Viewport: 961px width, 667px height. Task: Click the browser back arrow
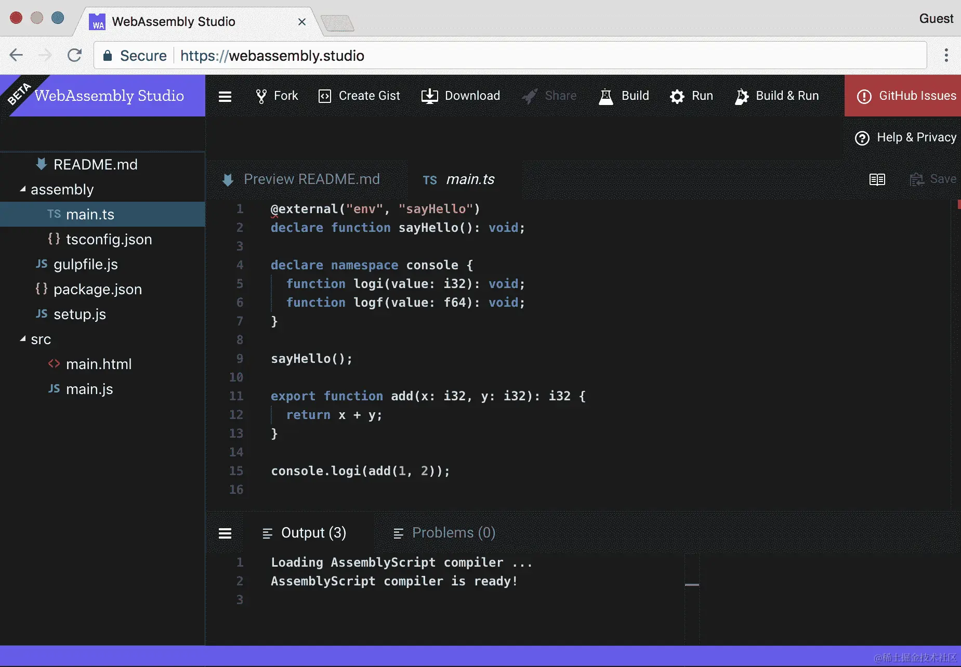[17, 55]
